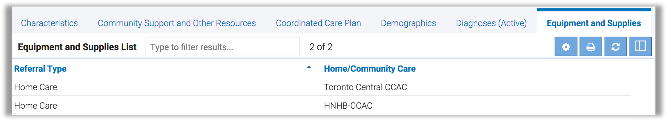667x121 pixels.
Task: Select the Demographics tab
Action: (408, 23)
